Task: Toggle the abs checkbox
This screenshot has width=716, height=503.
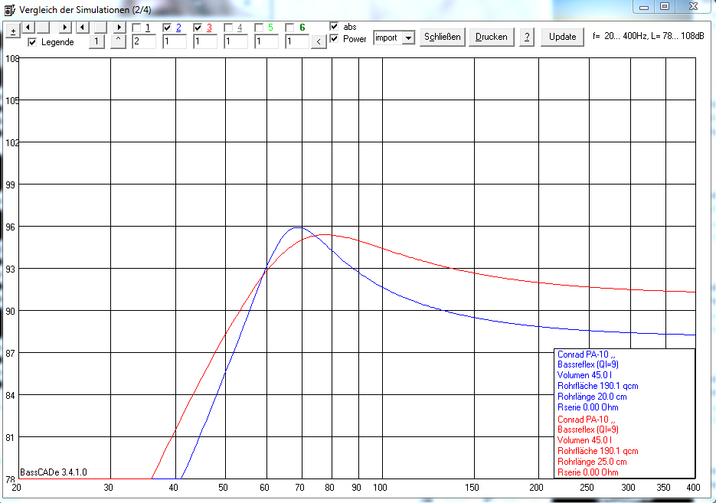Action: pyautogui.click(x=334, y=27)
